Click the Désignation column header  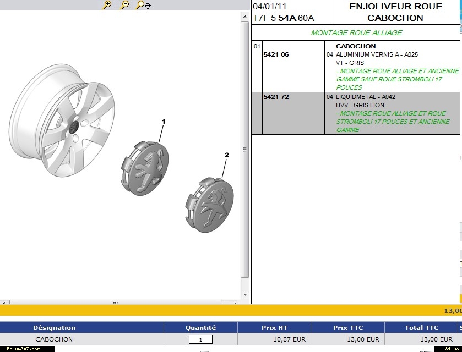click(x=54, y=328)
